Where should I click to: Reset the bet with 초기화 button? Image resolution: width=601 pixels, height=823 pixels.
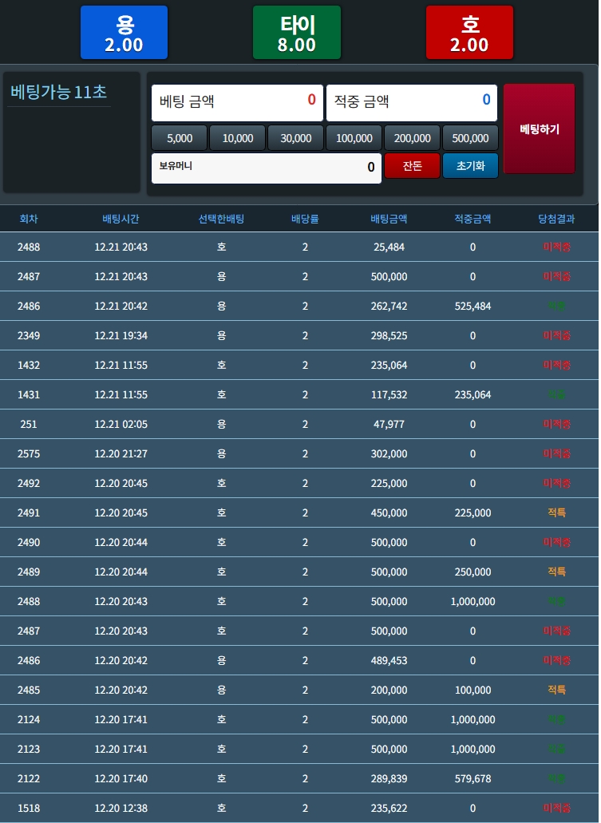click(470, 166)
